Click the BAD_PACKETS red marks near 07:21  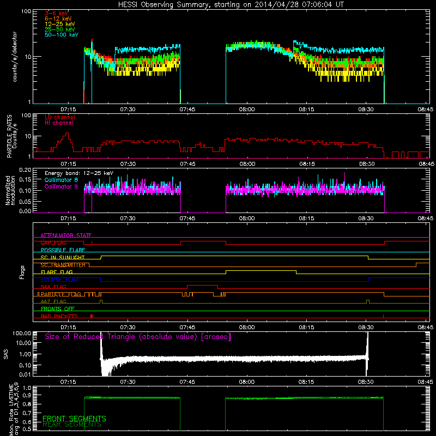92,316
